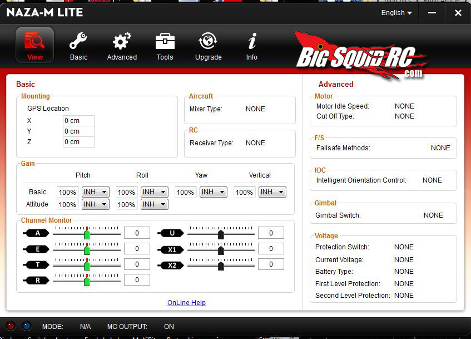Click the channel X2 slider handle
Viewport: 471px width, 339px height.
221,266
